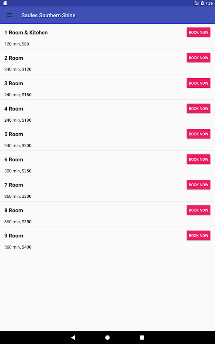Screen dimensions: 215x344
Task: Open the hamburger navigation menu
Action: pyautogui.click(x=9, y=15)
